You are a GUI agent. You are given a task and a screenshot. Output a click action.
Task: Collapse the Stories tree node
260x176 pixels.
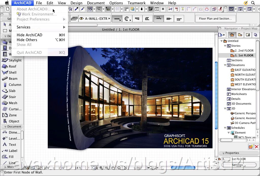(x=225, y=46)
